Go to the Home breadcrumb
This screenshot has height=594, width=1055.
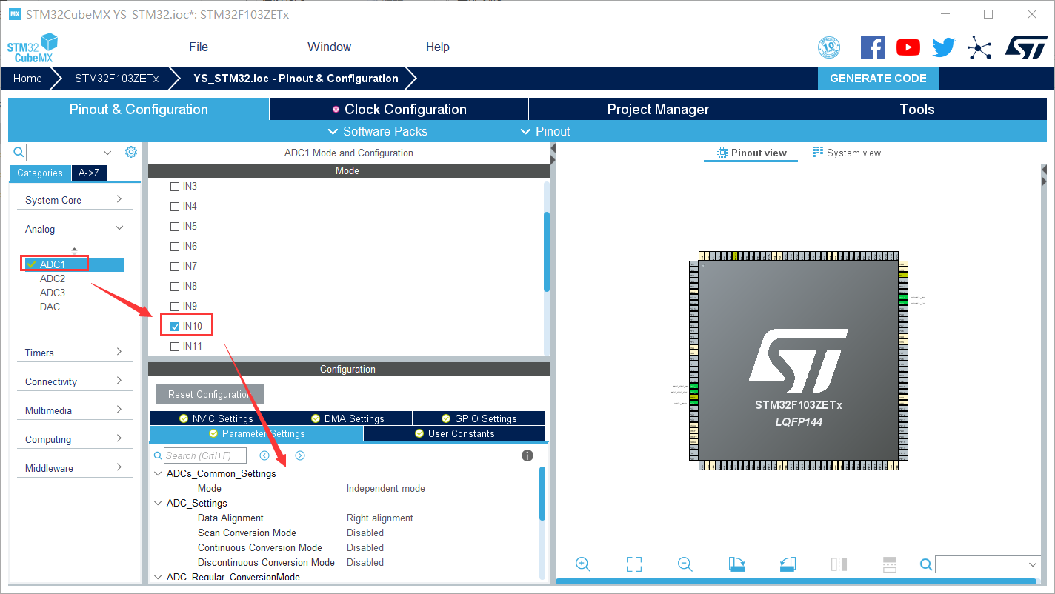point(27,79)
